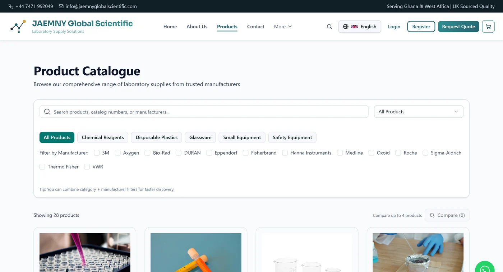503x272 pixels.
Task: Click the magnifier inside product search box
Action: point(47,112)
